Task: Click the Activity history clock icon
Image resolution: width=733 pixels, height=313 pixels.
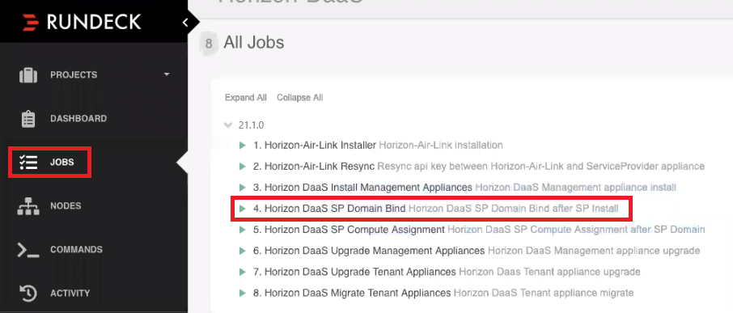Action: pos(28,294)
